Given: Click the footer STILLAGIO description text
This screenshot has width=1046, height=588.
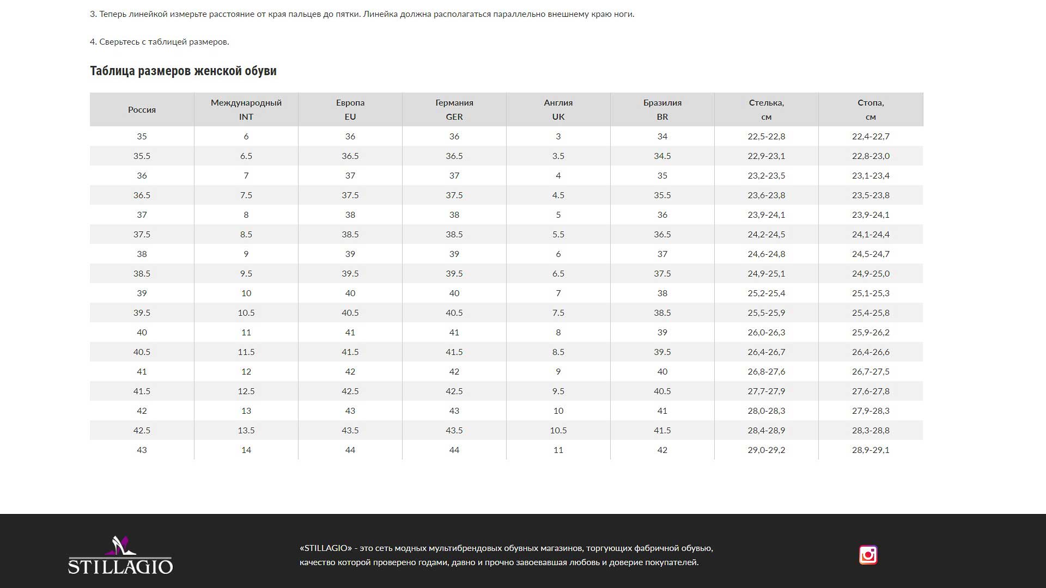Looking at the screenshot, I should tap(506, 555).
